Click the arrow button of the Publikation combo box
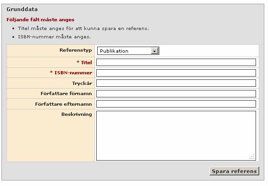Viewport: 268px width, 186px height. [155, 51]
